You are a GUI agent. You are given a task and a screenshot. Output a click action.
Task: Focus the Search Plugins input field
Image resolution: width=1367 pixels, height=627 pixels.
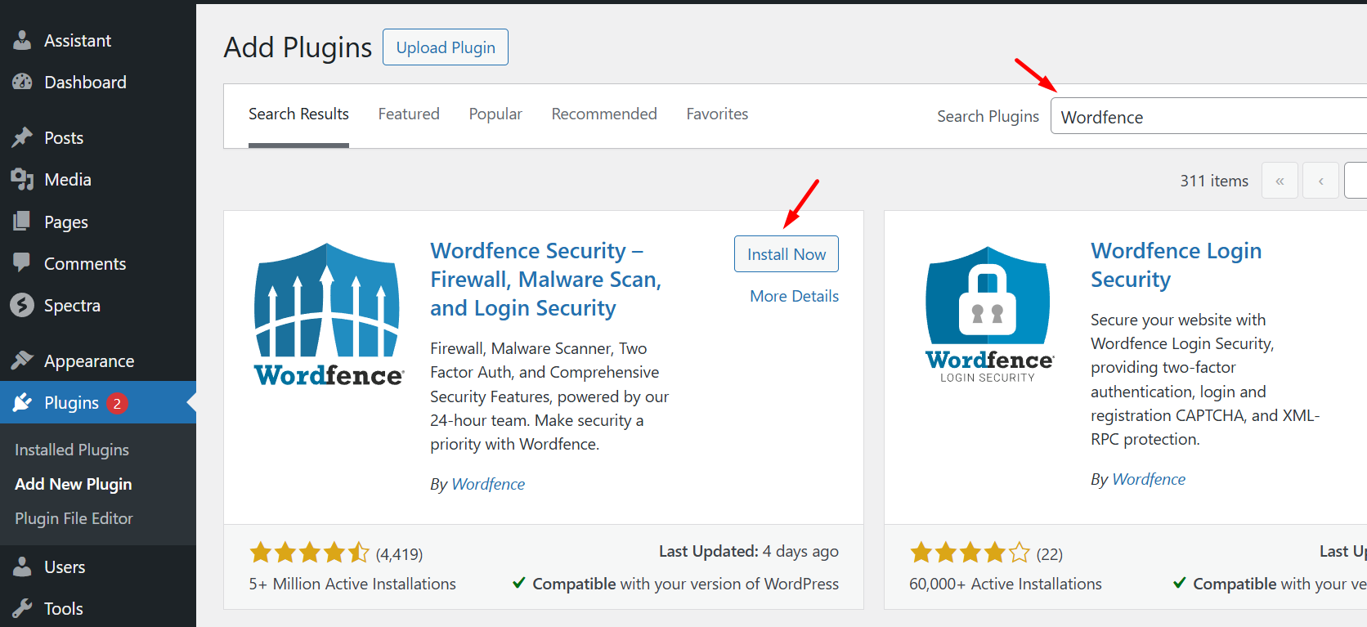click(1208, 116)
